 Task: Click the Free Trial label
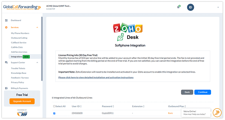[x=22, y=95]
